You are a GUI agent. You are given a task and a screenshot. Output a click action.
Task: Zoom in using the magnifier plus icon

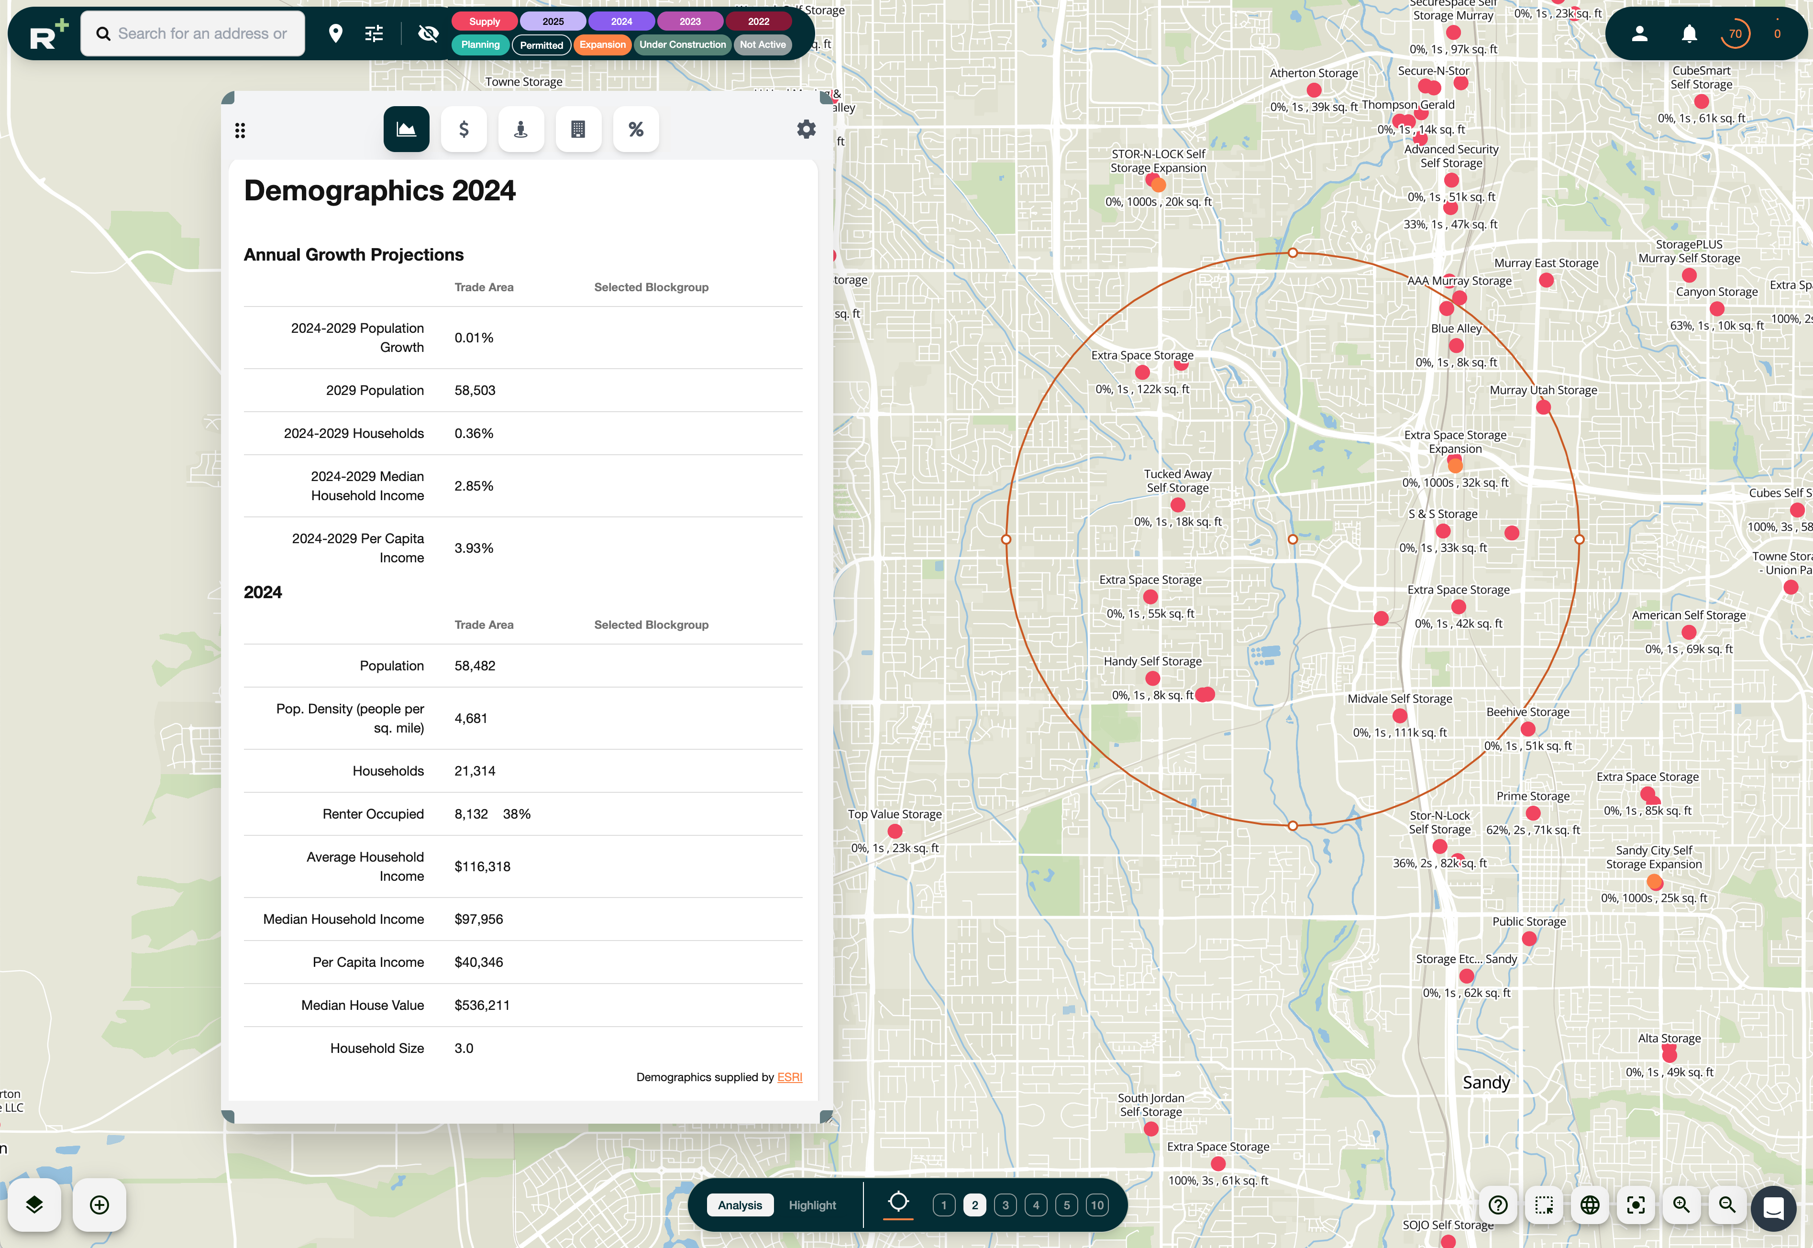point(1681,1205)
